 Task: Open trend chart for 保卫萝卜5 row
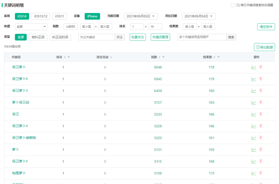[x=254, y=161]
